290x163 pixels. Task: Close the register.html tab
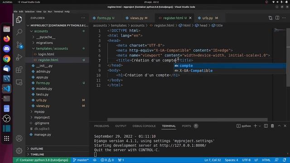tap(190, 18)
